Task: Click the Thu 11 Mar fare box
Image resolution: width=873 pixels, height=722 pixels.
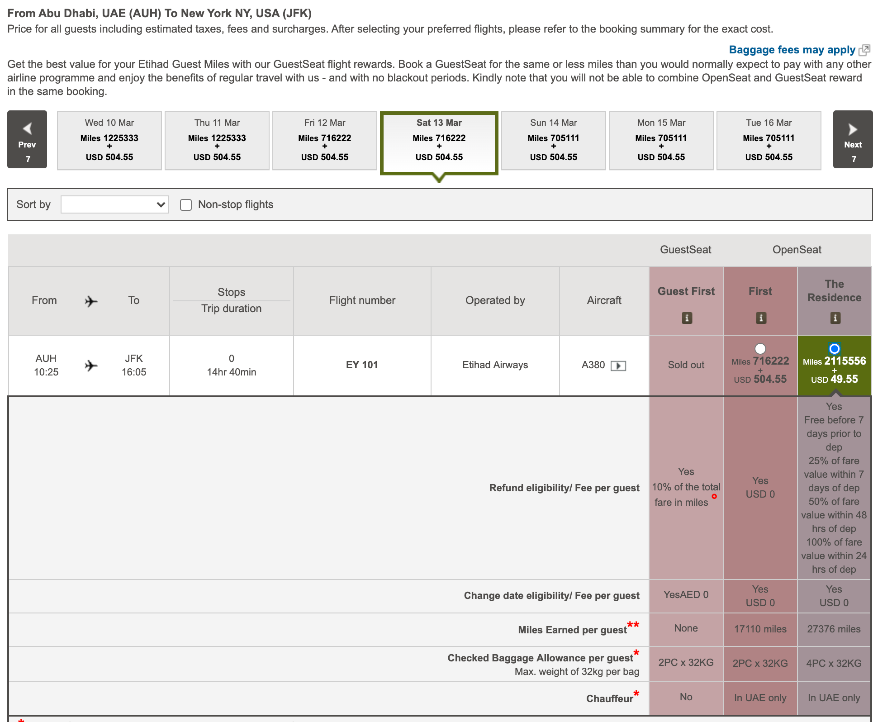Action: coord(217,140)
